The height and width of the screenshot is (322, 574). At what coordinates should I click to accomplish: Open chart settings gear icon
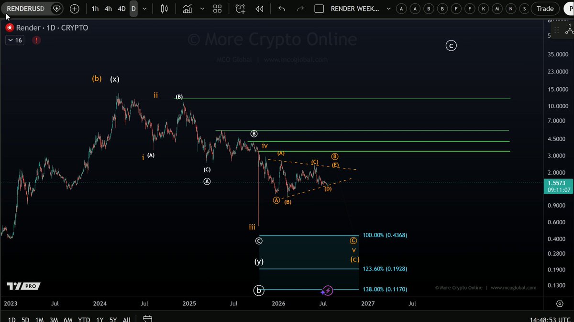coord(560,303)
